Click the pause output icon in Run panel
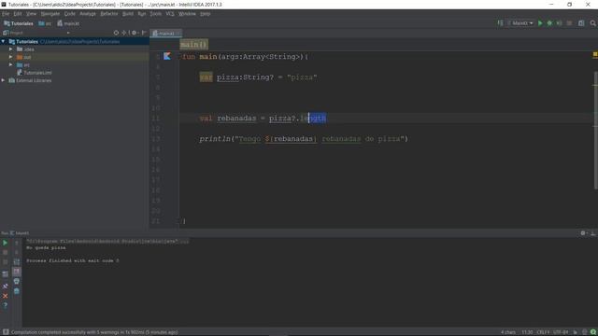The width and height of the screenshot is (598, 336). pyautogui.click(x=6, y=262)
